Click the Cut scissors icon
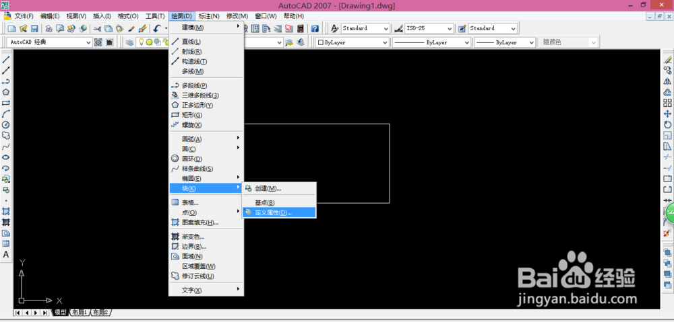The image size is (674, 322). coord(97,29)
